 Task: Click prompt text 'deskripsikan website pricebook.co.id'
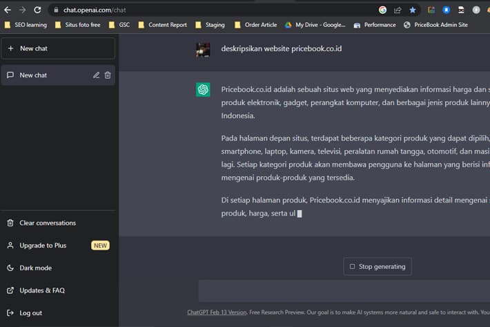coord(282,48)
